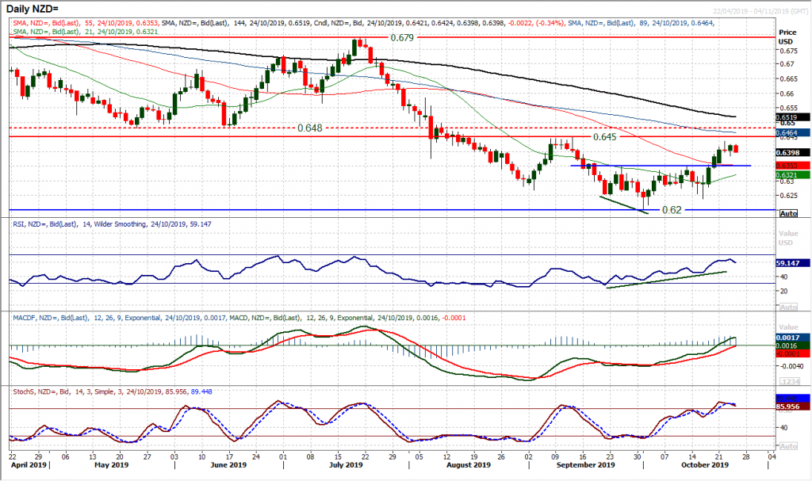Screen dimensions: 812x481
Task: Click the Auto scale icon on the main price panel
Action: point(787,212)
